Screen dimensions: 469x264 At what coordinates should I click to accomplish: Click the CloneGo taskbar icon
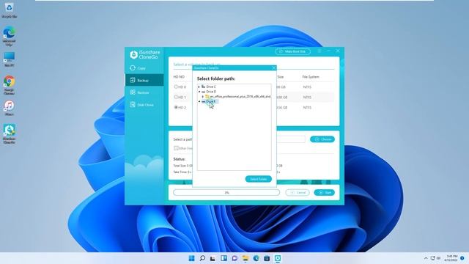point(278,258)
